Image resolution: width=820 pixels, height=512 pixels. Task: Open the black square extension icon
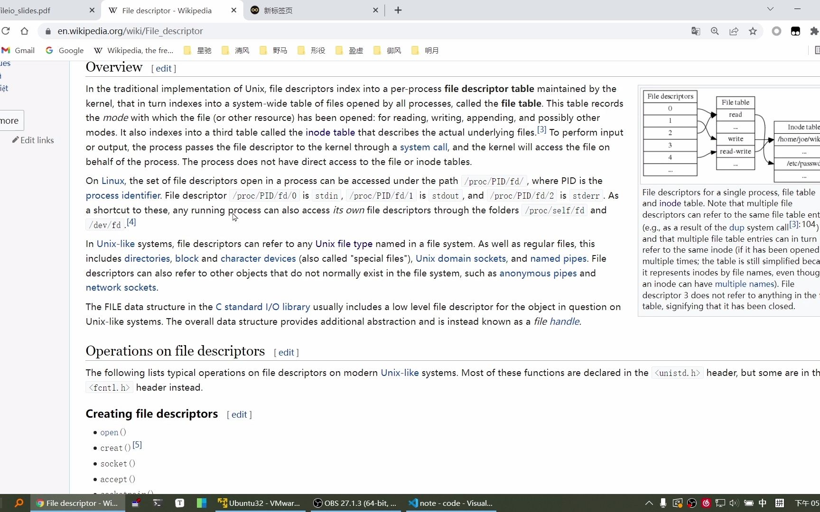795,31
